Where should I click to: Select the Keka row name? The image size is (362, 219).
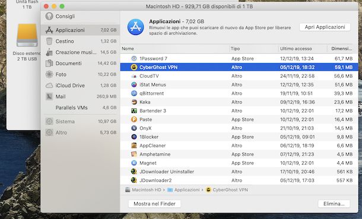coord(145,102)
